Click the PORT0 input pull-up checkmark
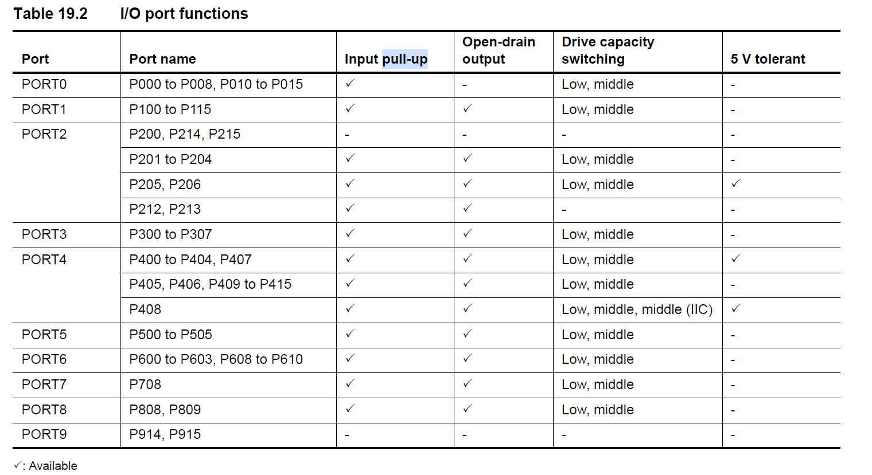The image size is (872, 475). point(350,83)
